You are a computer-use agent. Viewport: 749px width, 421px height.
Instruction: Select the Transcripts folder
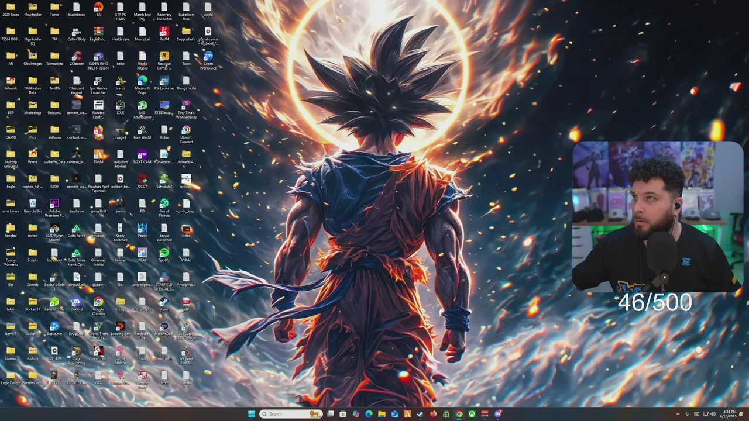54,58
